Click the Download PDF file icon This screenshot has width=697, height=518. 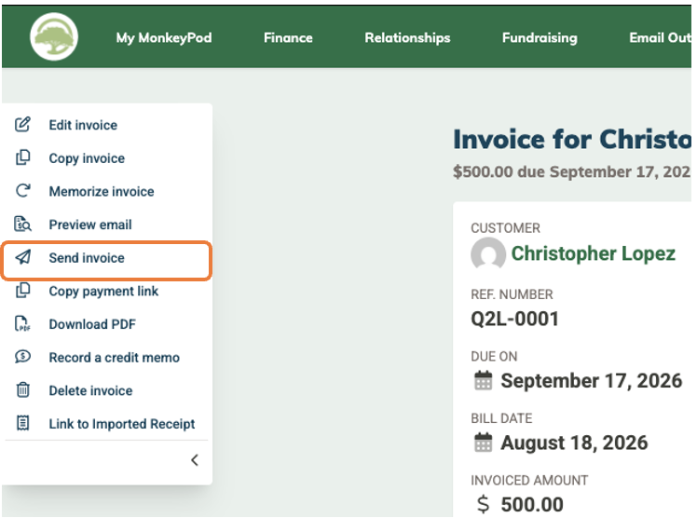tap(22, 323)
